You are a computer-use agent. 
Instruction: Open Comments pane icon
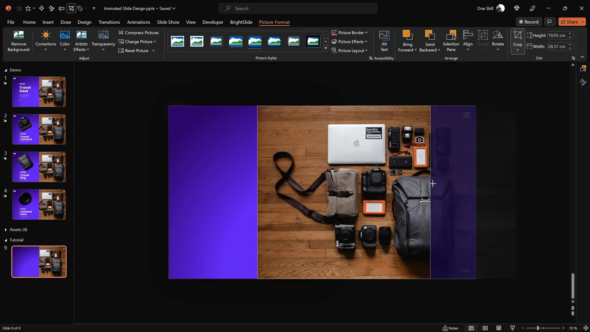click(549, 22)
